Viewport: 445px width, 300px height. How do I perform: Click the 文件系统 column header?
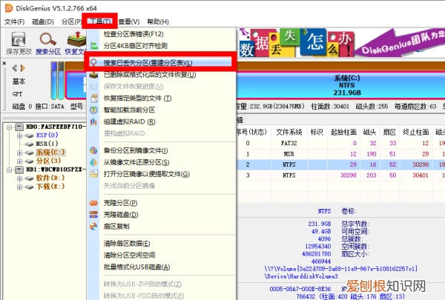[x=289, y=132]
